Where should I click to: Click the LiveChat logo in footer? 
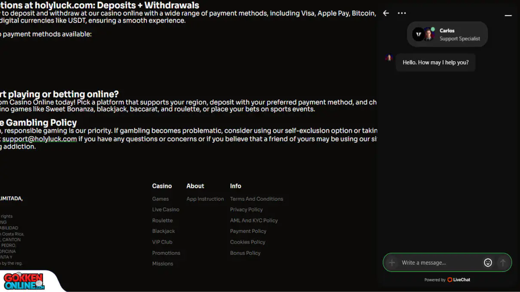[459, 280]
